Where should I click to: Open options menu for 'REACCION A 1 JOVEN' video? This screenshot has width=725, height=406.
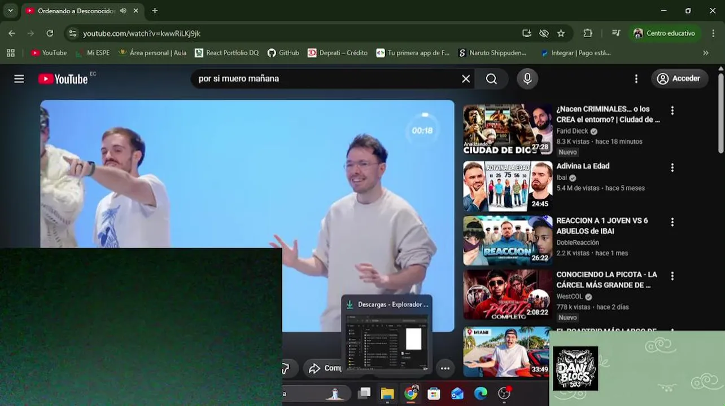[672, 222]
